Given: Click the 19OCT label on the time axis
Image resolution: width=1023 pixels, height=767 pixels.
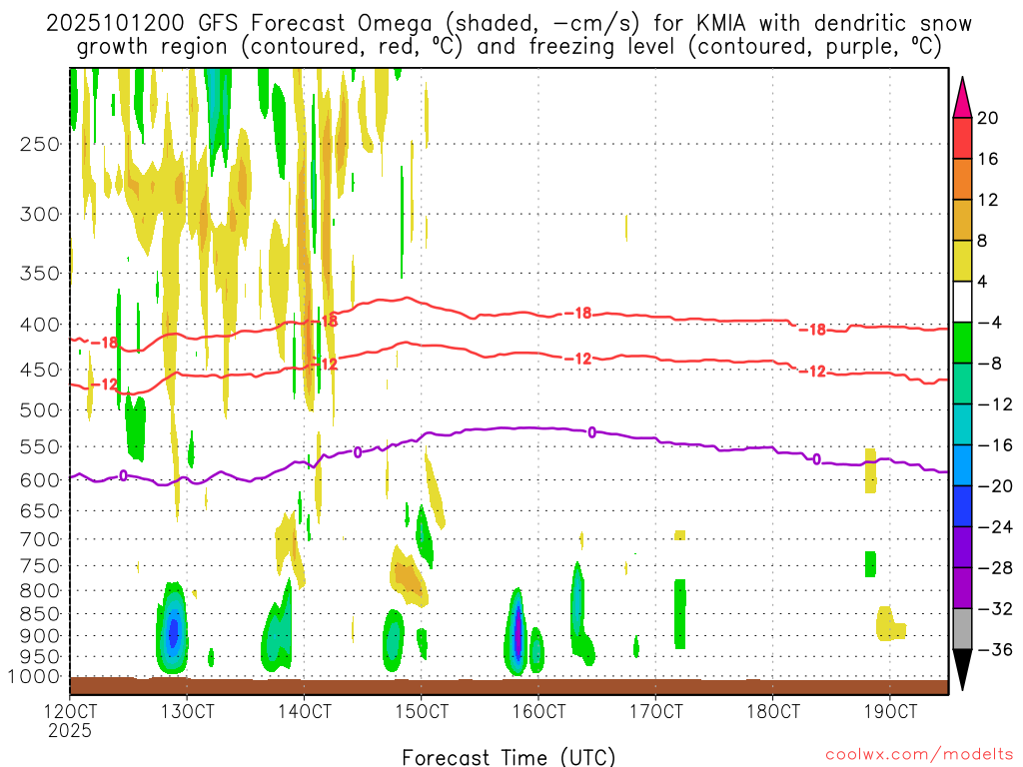Looking at the screenshot, I should (889, 711).
